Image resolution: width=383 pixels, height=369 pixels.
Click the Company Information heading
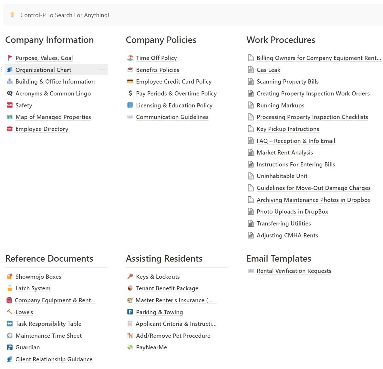(x=50, y=40)
